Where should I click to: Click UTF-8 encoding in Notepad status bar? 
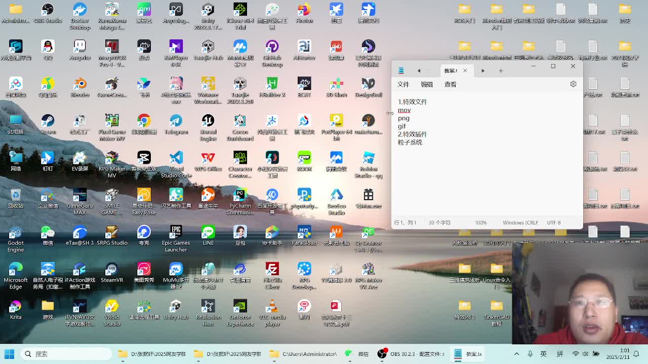[x=553, y=222]
